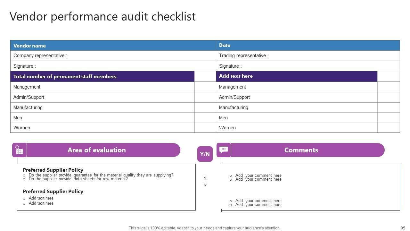Select Total number of permanent staff members header

[x=102, y=76]
